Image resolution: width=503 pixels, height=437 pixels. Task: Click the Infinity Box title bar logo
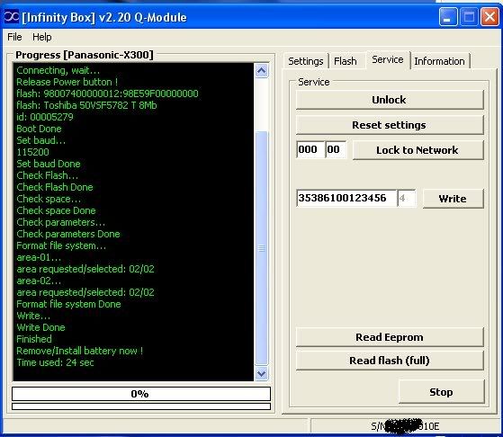pos(12,16)
